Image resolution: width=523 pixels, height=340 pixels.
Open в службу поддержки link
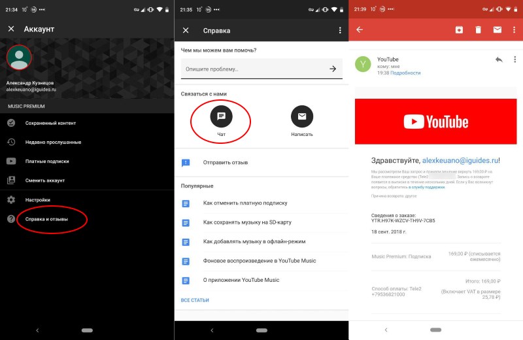(x=427, y=187)
